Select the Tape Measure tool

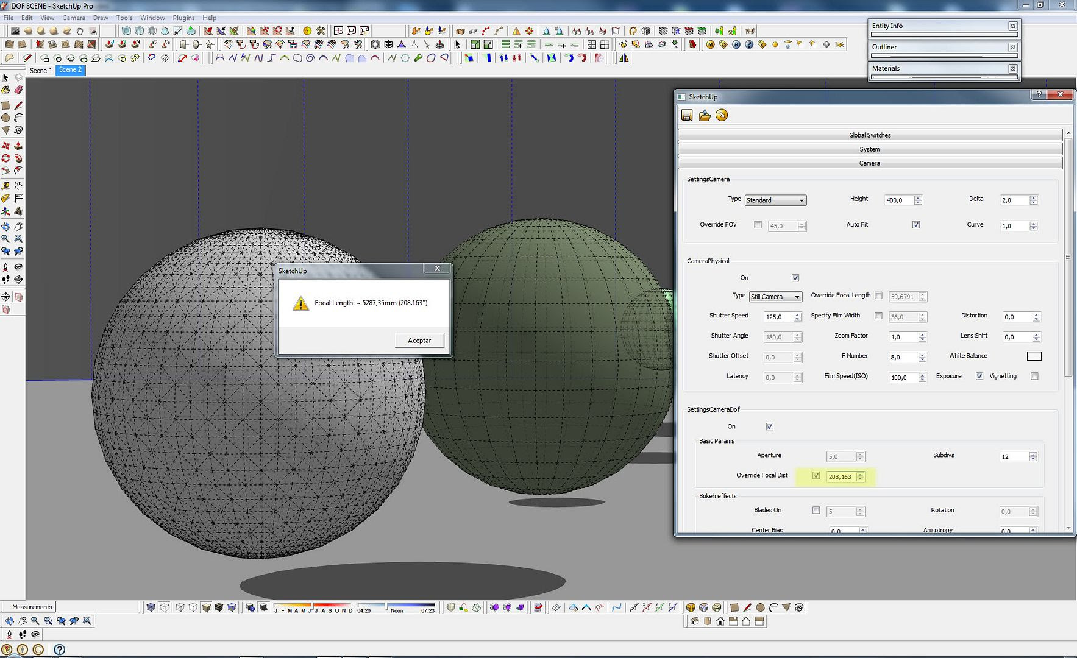(5, 185)
